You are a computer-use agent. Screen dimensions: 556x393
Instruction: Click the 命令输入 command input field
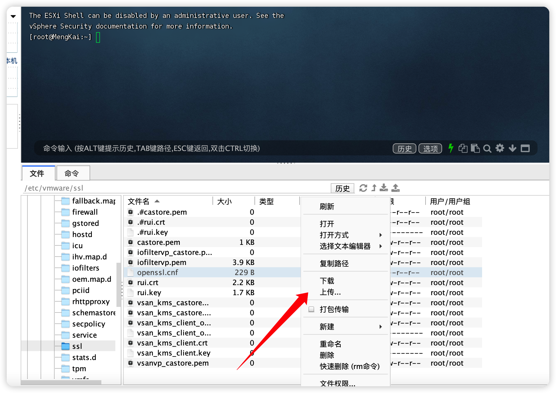[x=213, y=148]
